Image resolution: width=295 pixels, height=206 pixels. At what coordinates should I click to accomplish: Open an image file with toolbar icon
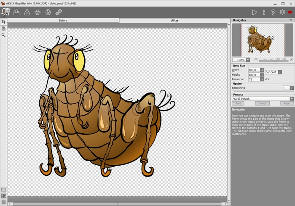pyautogui.click(x=16, y=12)
